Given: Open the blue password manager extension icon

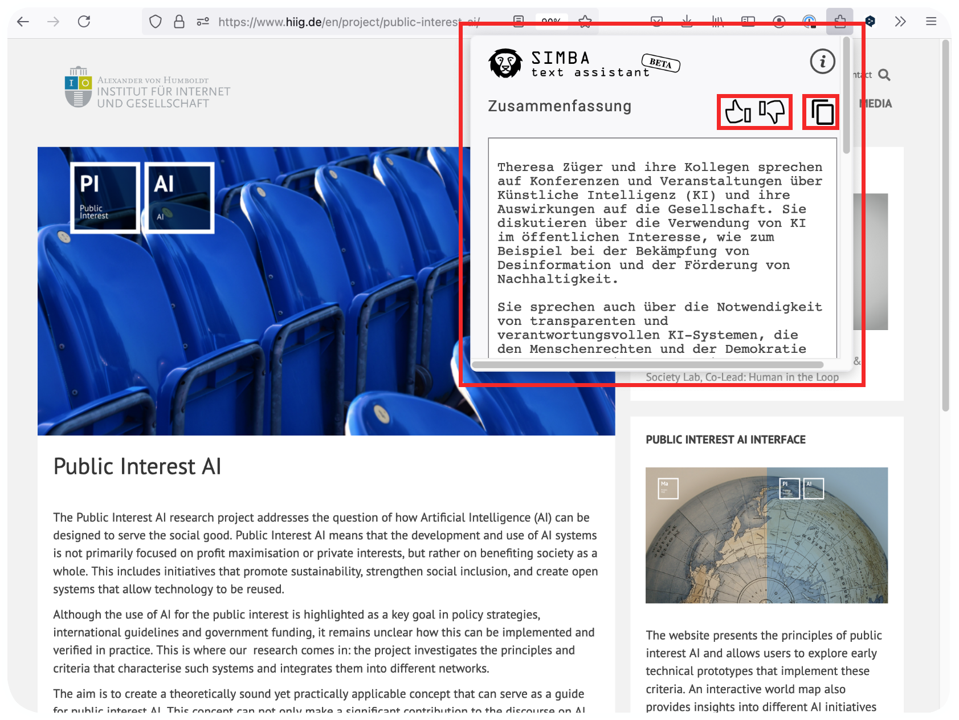Looking at the screenshot, I should point(809,22).
